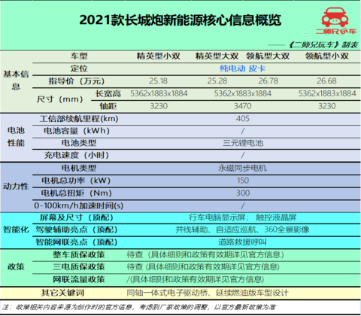The width and height of the screenshot is (361, 316).
Task: Select the 道路救援呼叫 cell
Action: [242, 242]
